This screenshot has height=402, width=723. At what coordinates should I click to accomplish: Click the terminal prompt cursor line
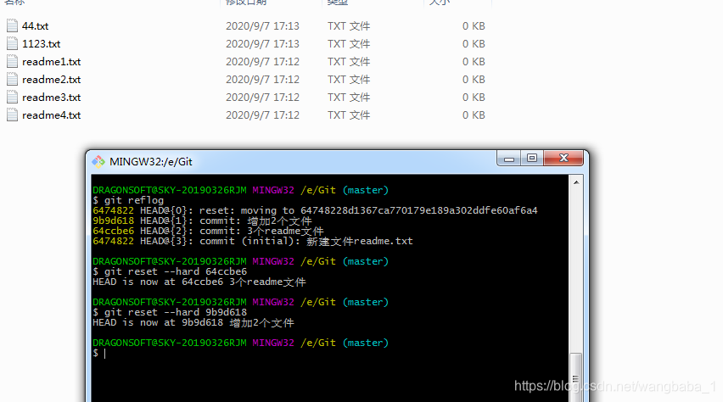99,353
